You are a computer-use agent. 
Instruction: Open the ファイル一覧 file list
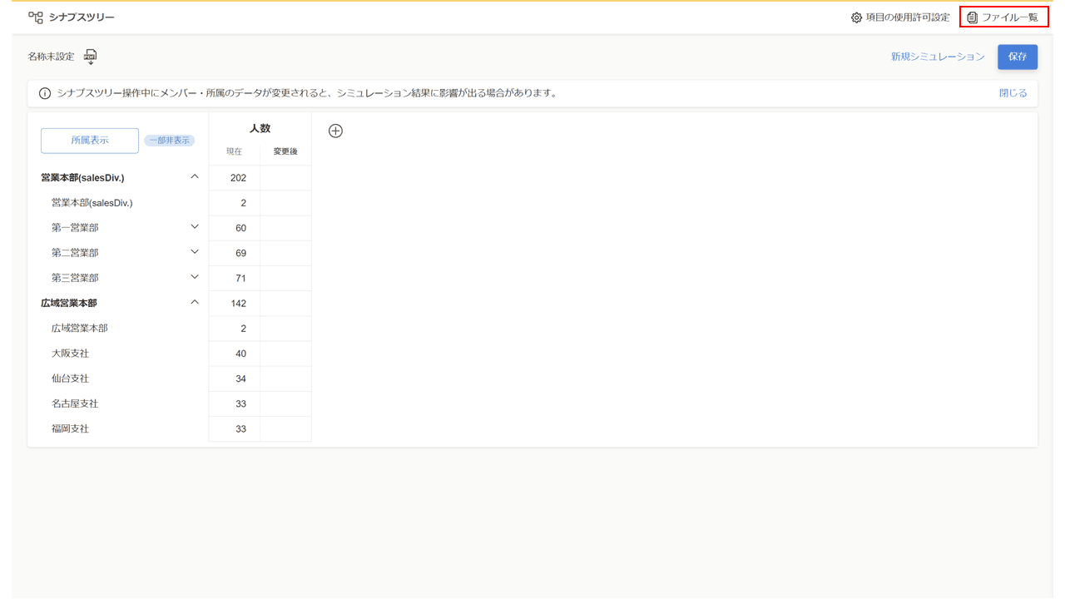pos(1003,17)
